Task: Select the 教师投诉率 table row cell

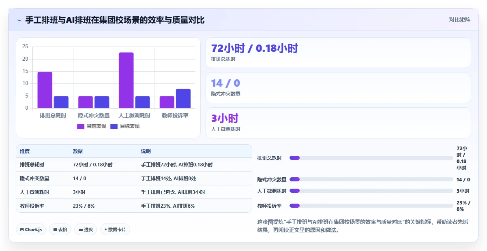Action: [32, 206]
